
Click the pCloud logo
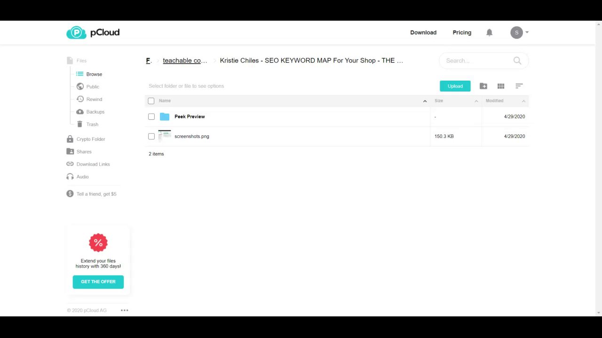(93, 32)
